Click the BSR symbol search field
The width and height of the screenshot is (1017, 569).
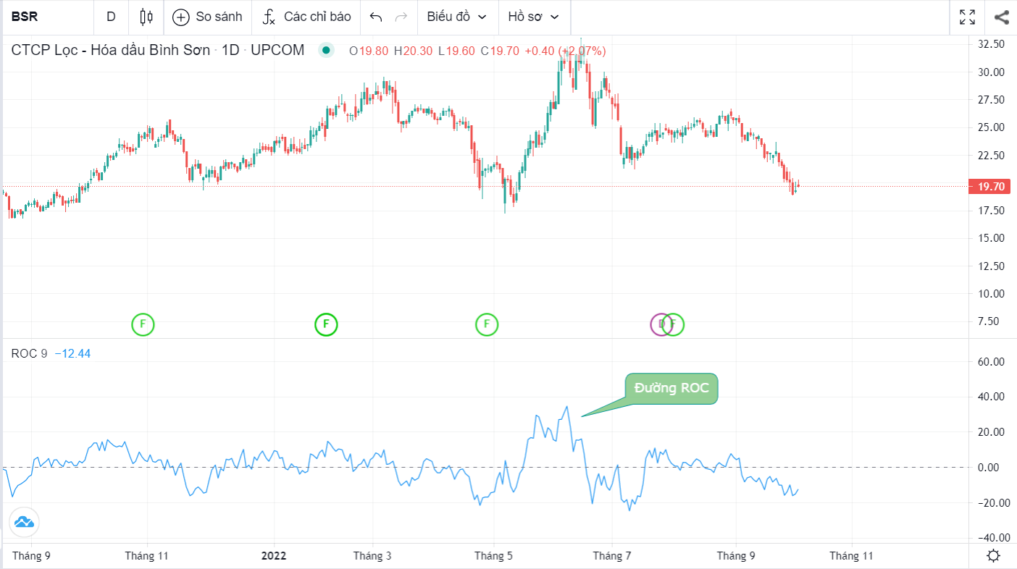point(46,17)
